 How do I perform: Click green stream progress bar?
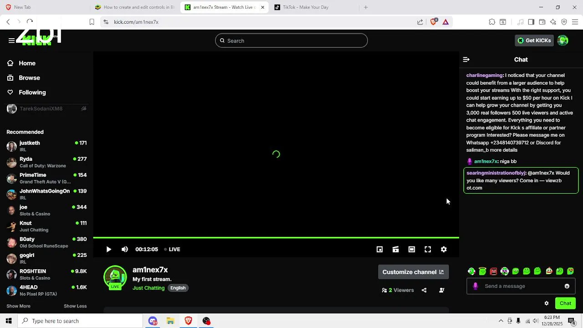276,238
